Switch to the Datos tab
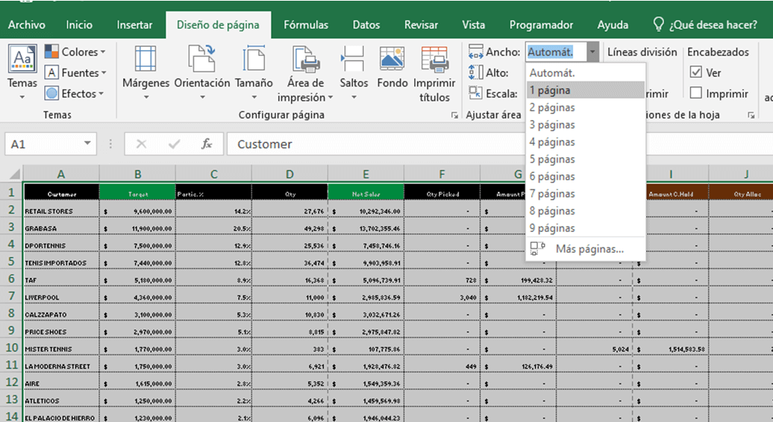Viewport: 773px width, 422px height. tap(366, 25)
